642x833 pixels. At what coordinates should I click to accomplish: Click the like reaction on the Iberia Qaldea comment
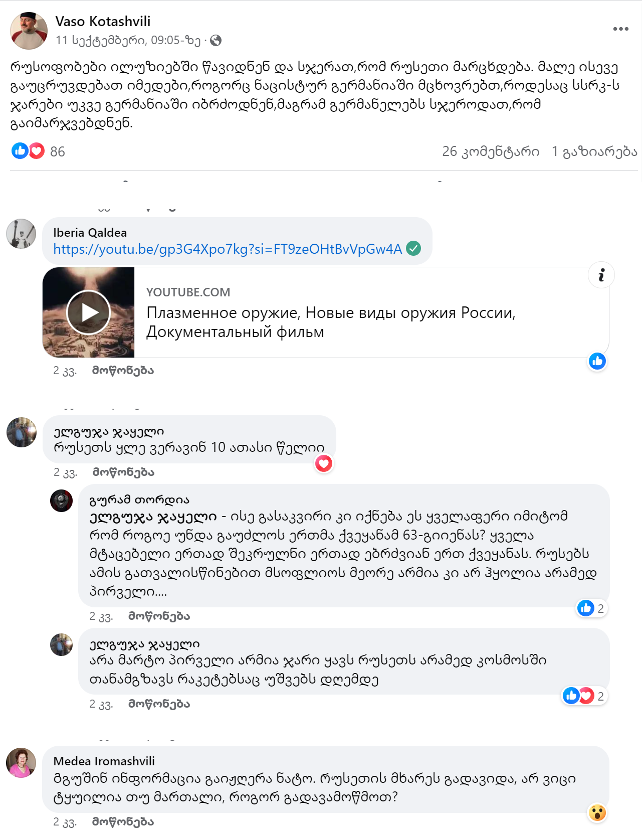pos(597,361)
